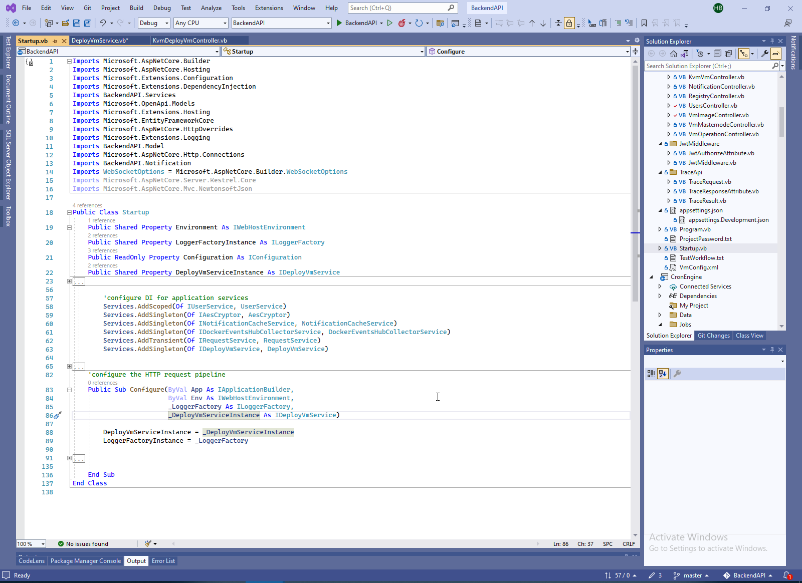The height and width of the screenshot is (583, 802).
Task: Expand the Dependencies node under CronEngine
Action: tap(660, 296)
